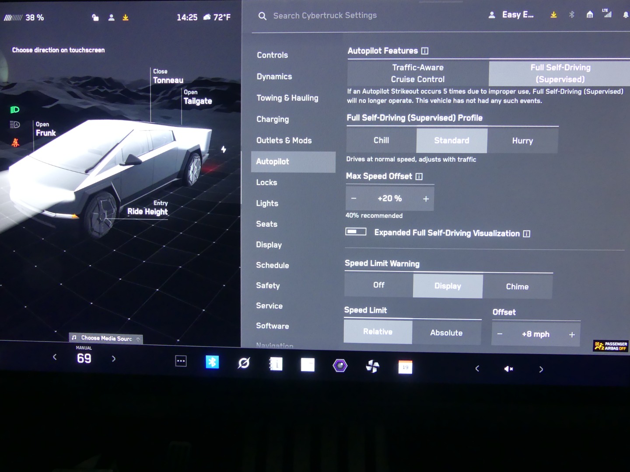Raise cabin temperature with right chevron
Image resolution: width=630 pixels, height=472 pixels.
coord(114,359)
